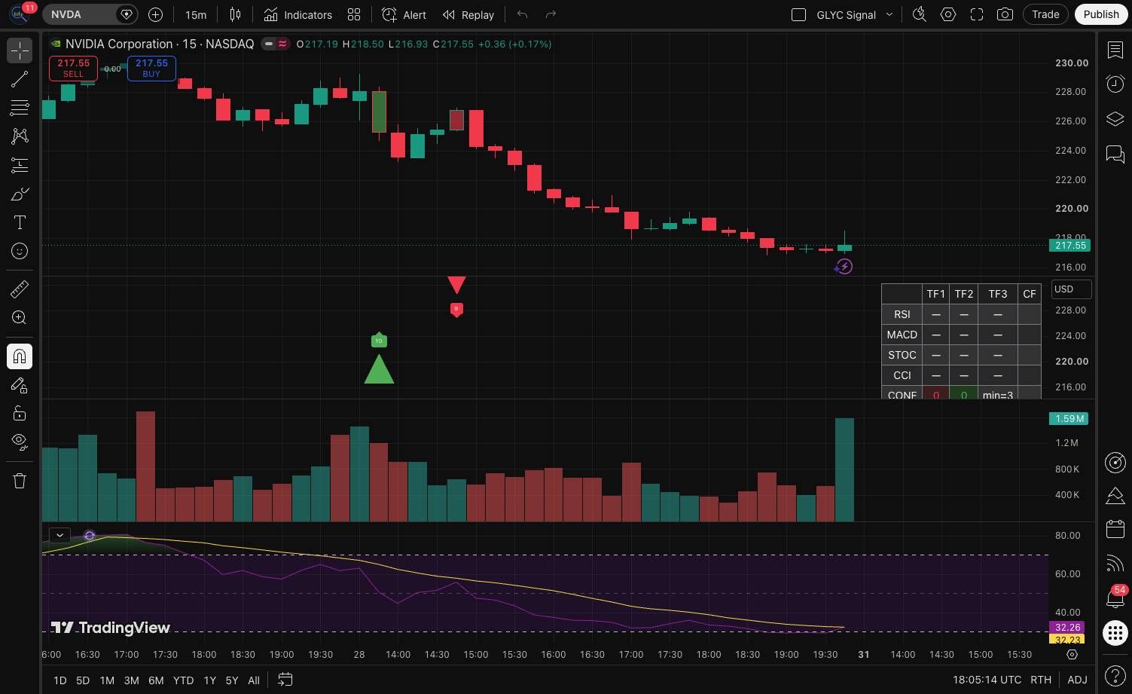The image size is (1132, 694).
Task: Toggle lock all drawing tools
Action: pos(20,413)
